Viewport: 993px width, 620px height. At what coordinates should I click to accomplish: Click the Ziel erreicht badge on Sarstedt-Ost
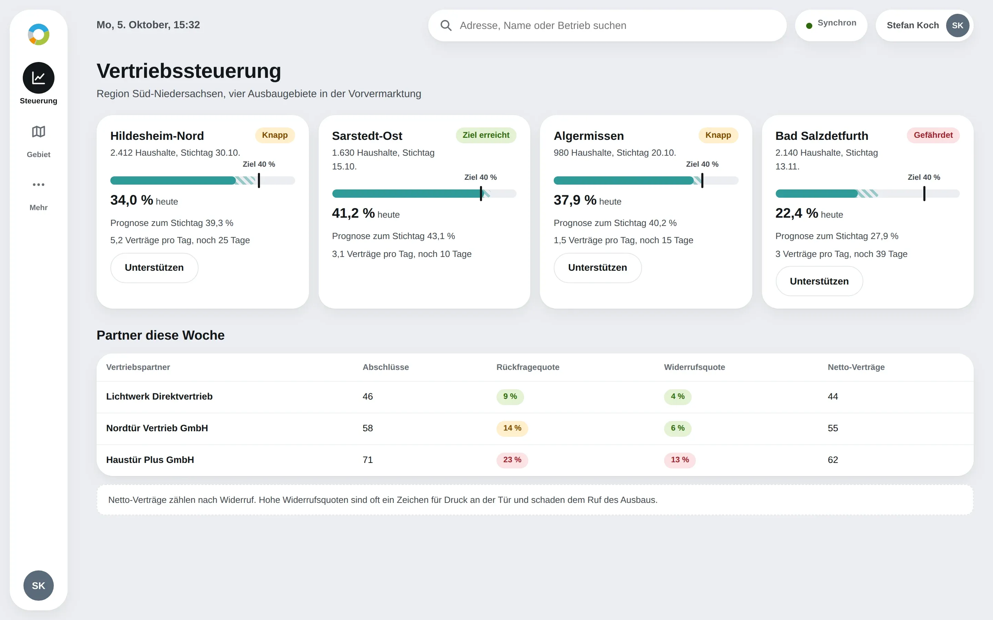pyautogui.click(x=486, y=135)
